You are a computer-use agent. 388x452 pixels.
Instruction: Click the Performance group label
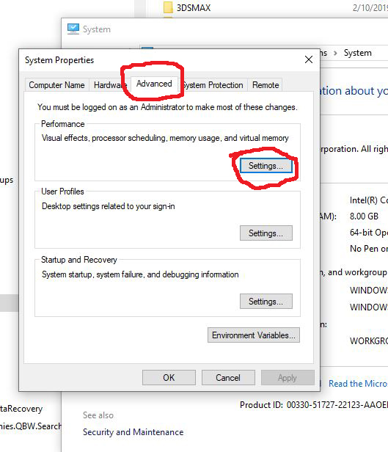pyautogui.click(x=63, y=124)
